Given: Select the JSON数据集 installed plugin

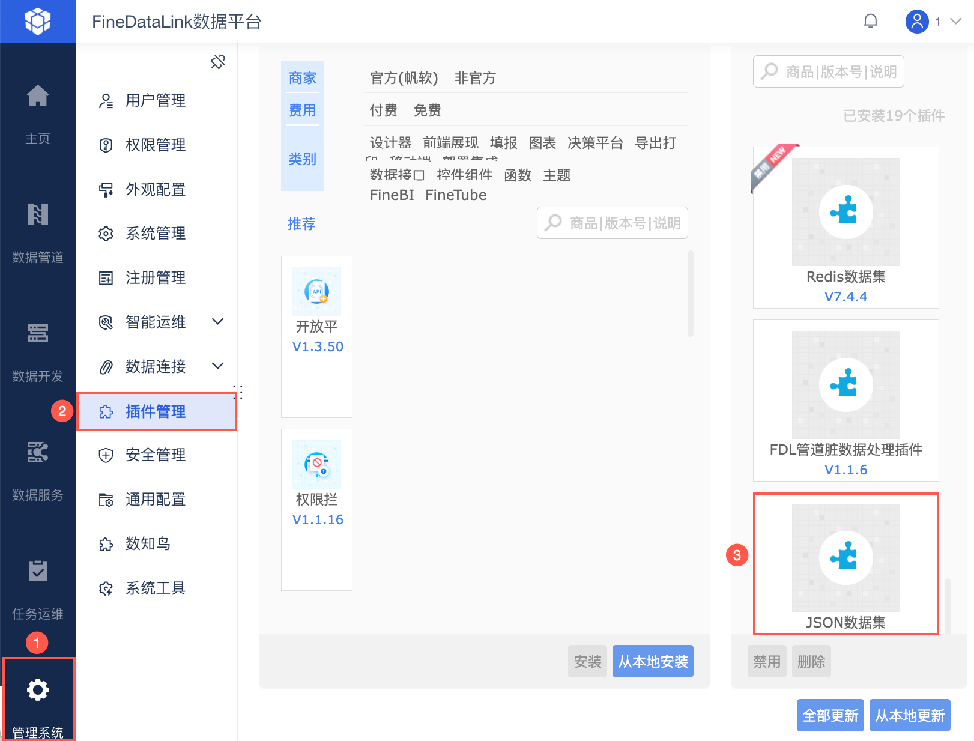Looking at the screenshot, I should tap(845, 563).
